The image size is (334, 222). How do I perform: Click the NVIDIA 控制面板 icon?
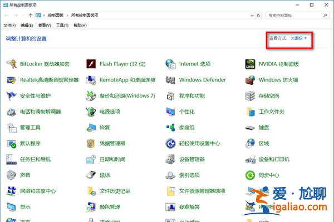point(250,64)
